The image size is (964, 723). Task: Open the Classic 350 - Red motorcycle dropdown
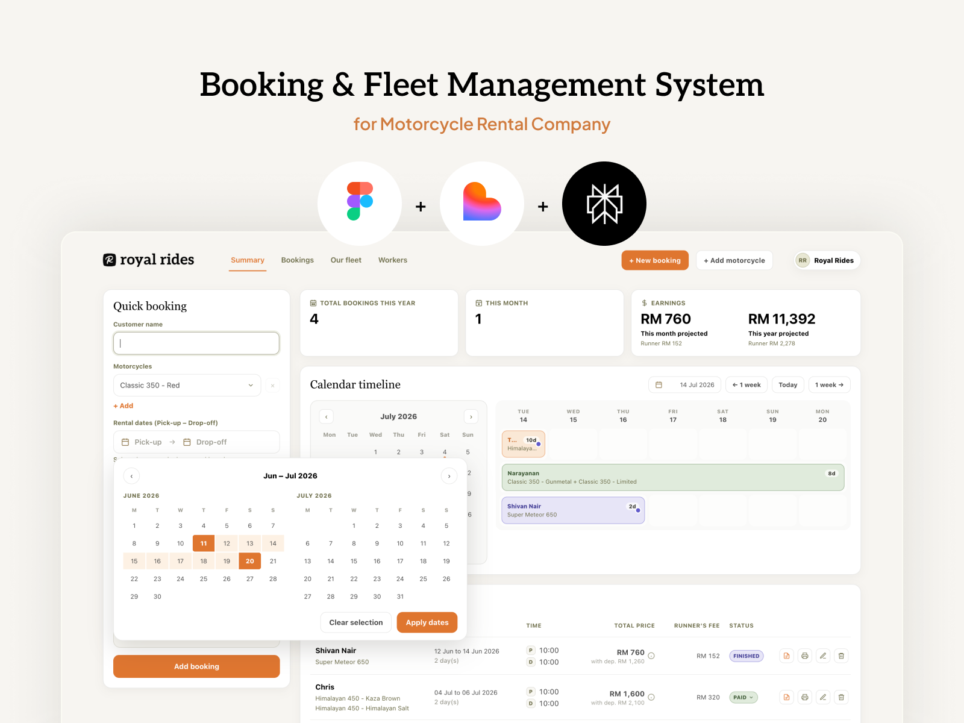(x=187, y=386)
